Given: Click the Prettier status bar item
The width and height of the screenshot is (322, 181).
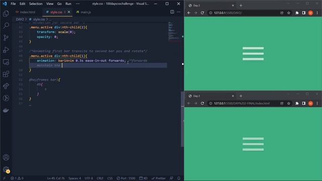Looking at the screenshot, I should pos(158,178).
